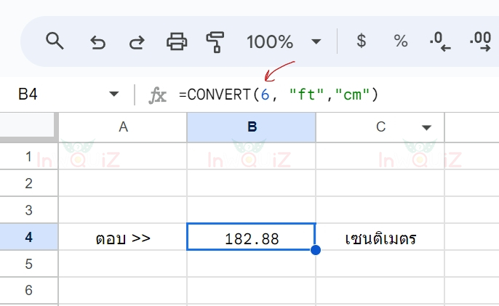Click cell B4 showing 182.88

click(252, 237)
